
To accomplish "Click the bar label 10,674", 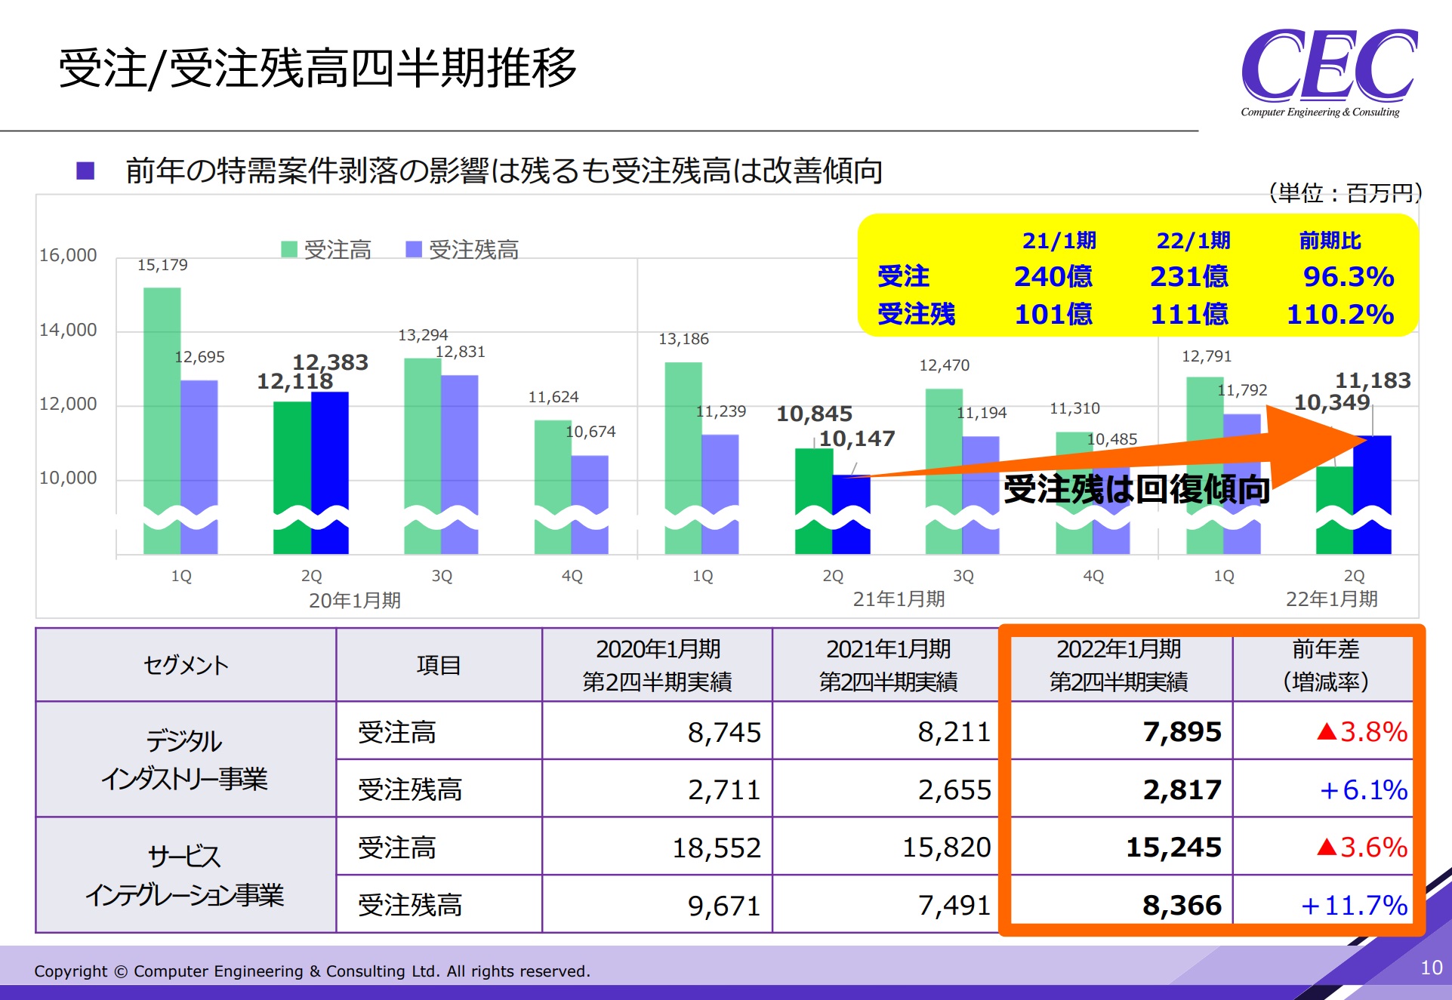I will 590,432.
